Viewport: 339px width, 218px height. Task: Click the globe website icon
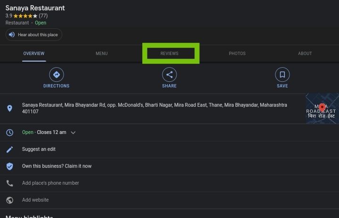(9, 200)
